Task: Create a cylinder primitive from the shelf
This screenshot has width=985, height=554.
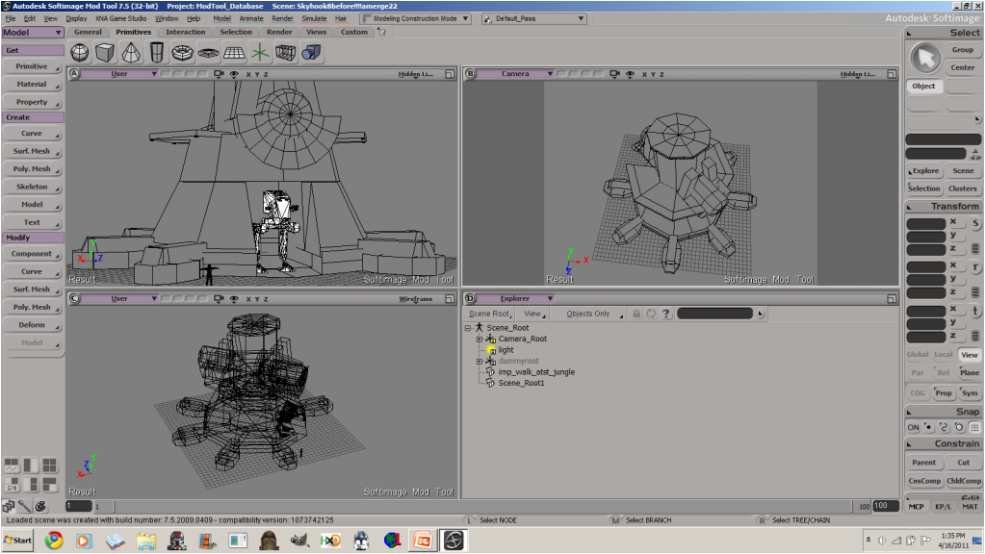Action: 156,53
